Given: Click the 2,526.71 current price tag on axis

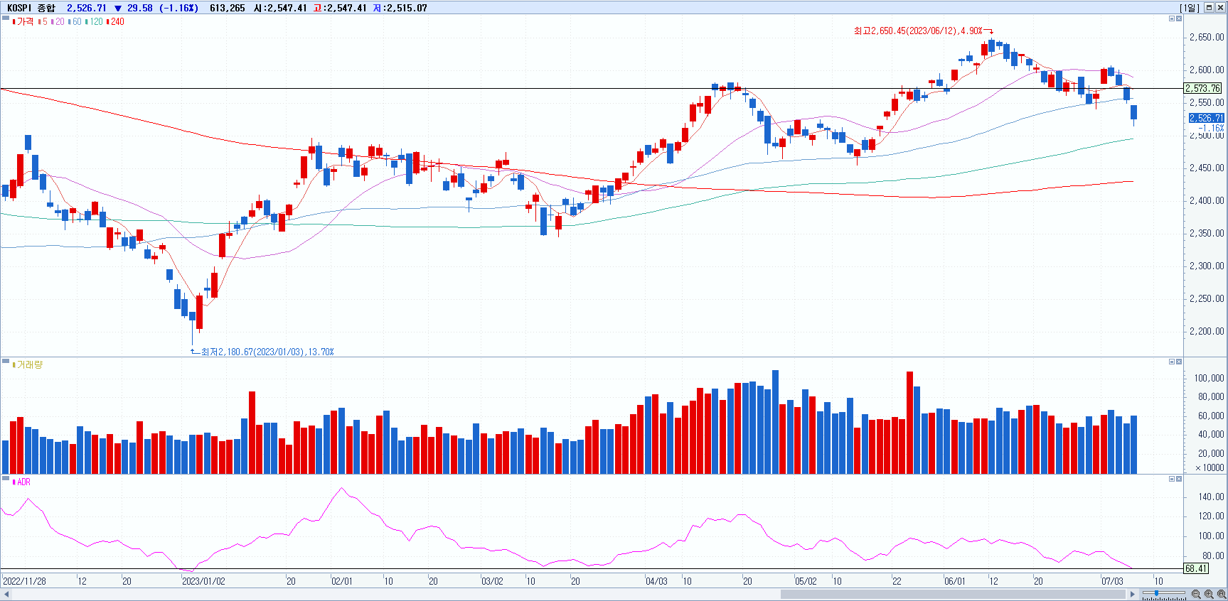Looking at the screenshot, I should (x=1206, y=118).
